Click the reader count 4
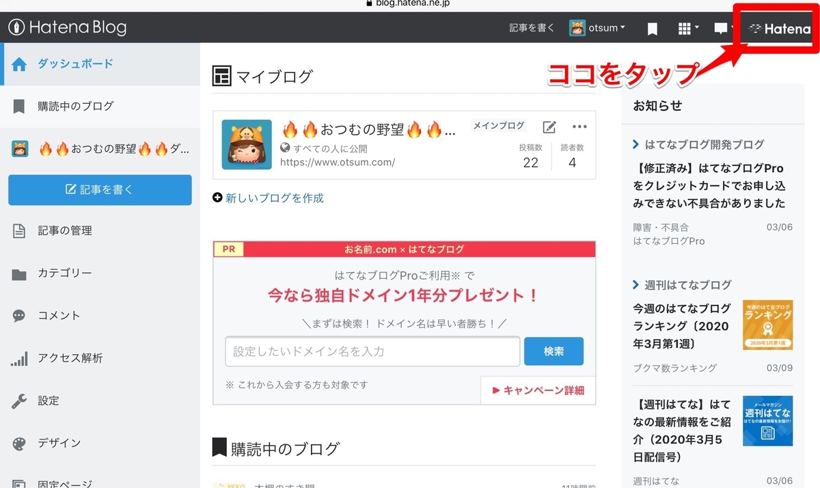This screenshot has height=488, width=820. (572, 163)
